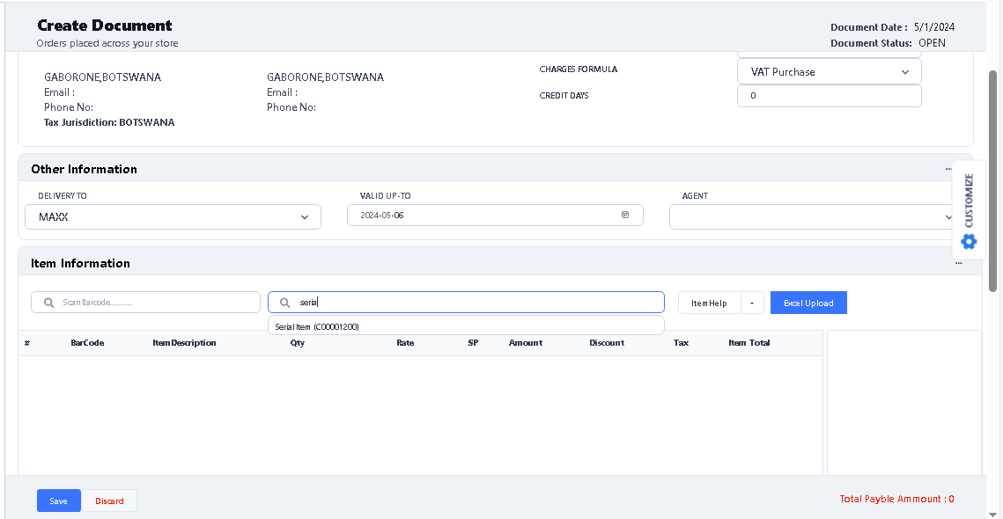The height and width of the screenshot is (519, 1003).
Task: Click the item search field containing "serial"
Action: coord(476,303)
